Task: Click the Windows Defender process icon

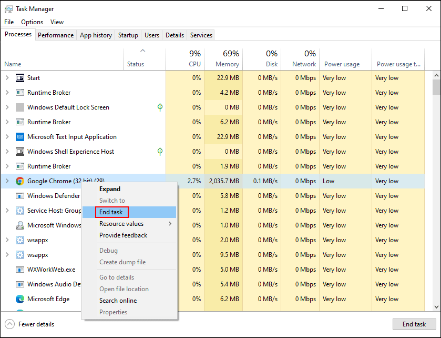Action: click(20, 196)
